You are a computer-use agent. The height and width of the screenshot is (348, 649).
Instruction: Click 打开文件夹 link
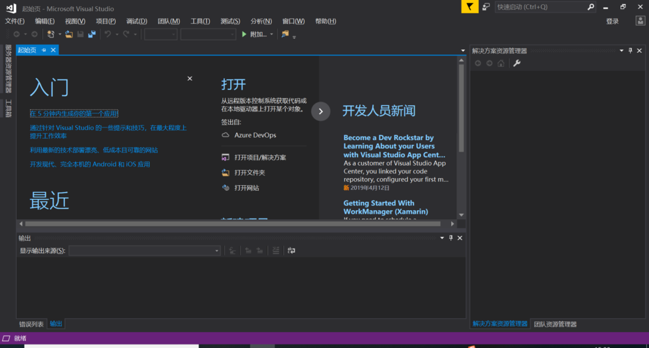[x=250, y=173]
